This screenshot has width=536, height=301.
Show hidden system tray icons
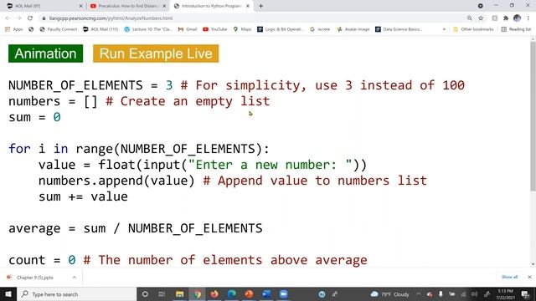[419, 294]
